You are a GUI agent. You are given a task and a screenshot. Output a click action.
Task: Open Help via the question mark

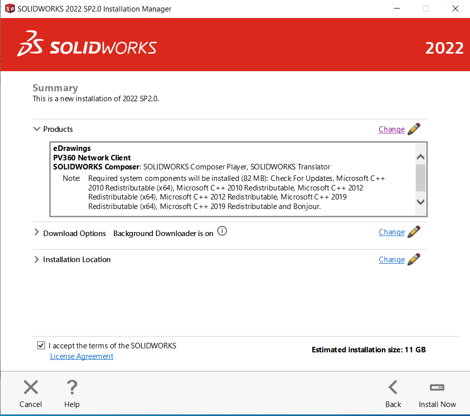pyautogui.click(x=72, y=387)
